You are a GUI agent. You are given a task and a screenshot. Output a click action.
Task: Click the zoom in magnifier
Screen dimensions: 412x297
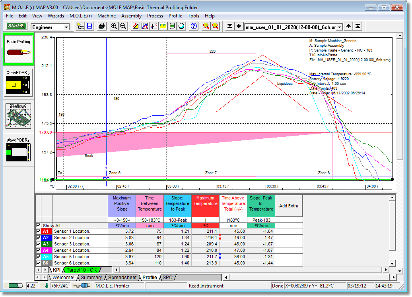tap(114, 26)
